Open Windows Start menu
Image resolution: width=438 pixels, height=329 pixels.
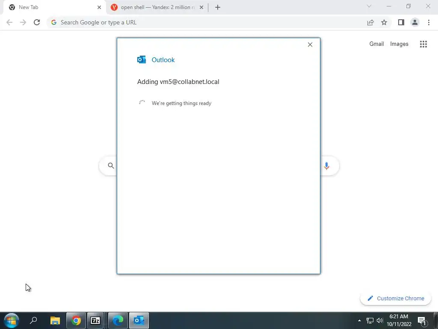click(12, 320)
